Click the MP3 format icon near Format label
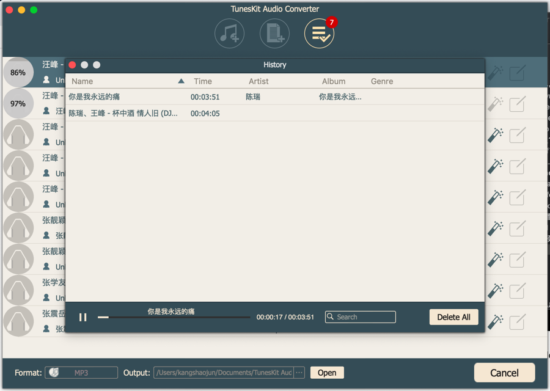550x391 pixels. click(x=55, y=372)
